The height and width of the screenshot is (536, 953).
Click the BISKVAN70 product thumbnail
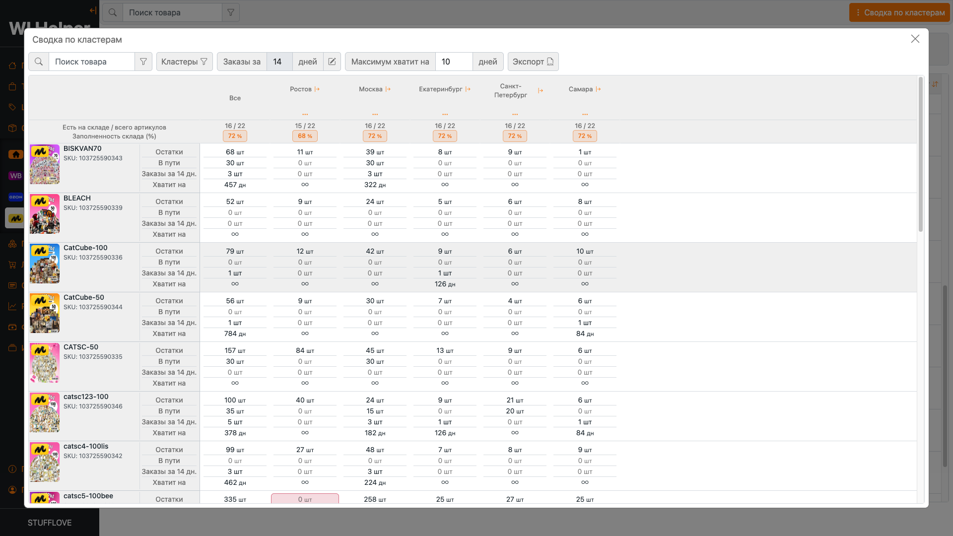[45, 164]
